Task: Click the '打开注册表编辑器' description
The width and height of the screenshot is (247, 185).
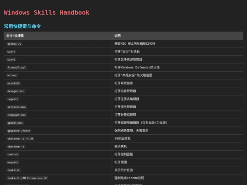Action: 127,99
